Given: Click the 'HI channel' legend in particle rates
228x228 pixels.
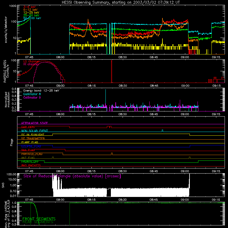Looking at the screenshot, I should 31,64.
